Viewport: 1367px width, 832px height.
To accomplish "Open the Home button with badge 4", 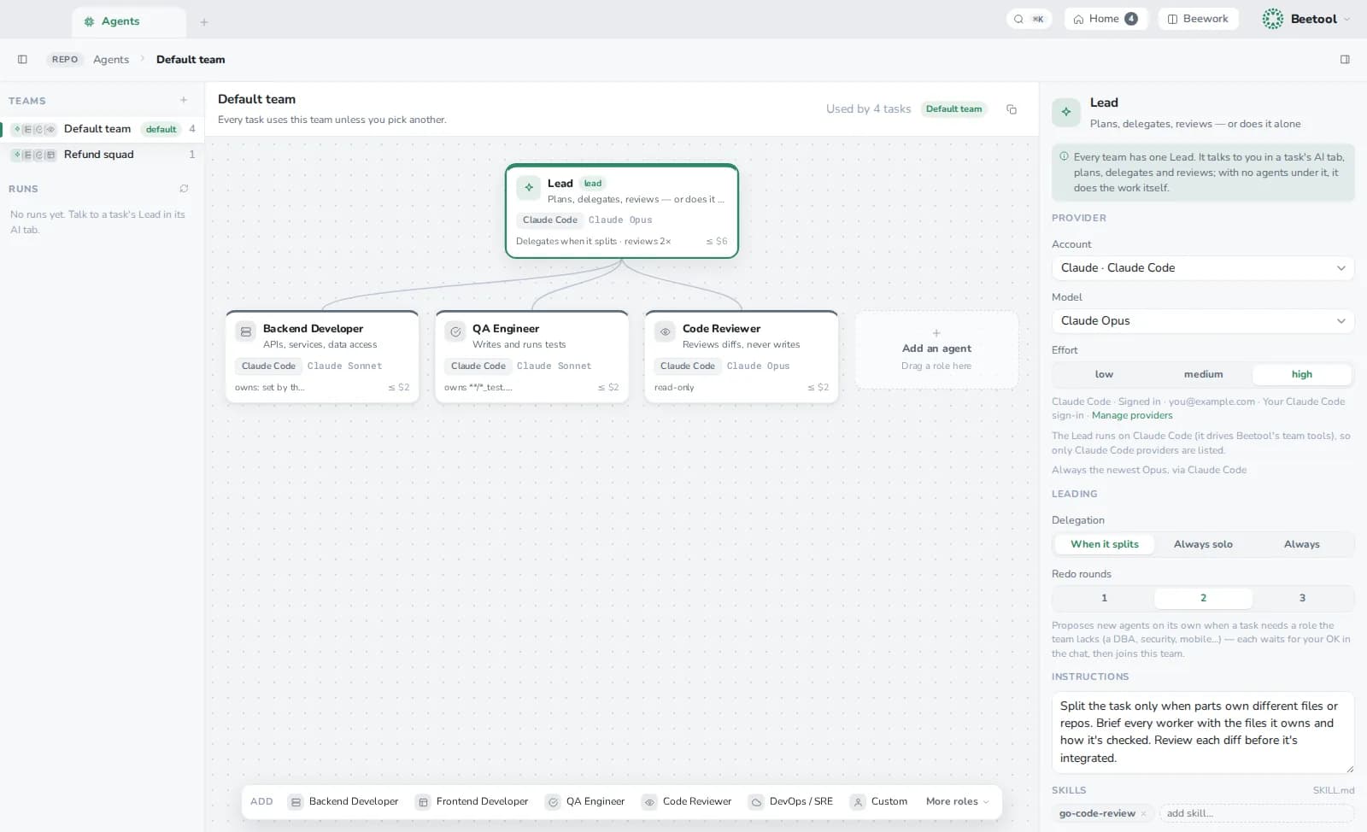I will click(x=1106, y=19).
